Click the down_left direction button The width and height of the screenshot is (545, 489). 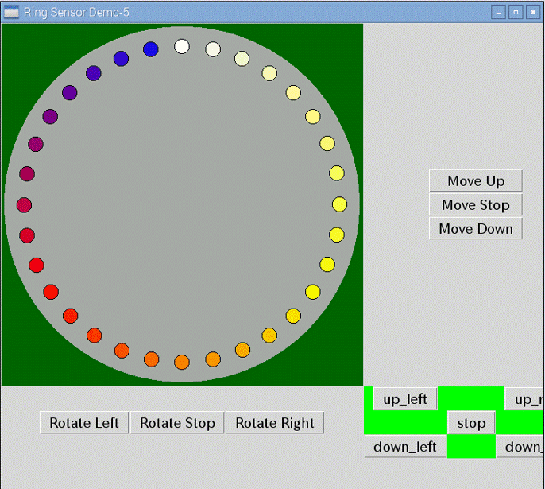405,447
